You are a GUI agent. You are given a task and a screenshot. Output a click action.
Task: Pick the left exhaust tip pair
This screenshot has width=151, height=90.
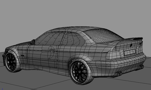click(119, 74)
